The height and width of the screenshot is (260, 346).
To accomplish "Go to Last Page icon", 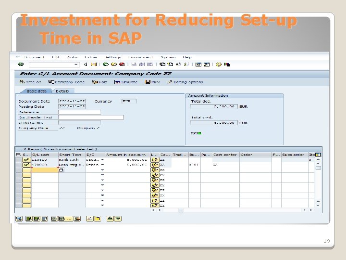I will (186, 65).
